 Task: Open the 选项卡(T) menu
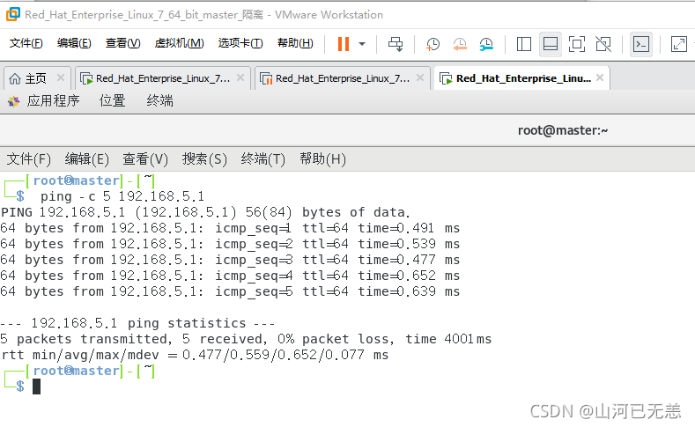point(240,43)
